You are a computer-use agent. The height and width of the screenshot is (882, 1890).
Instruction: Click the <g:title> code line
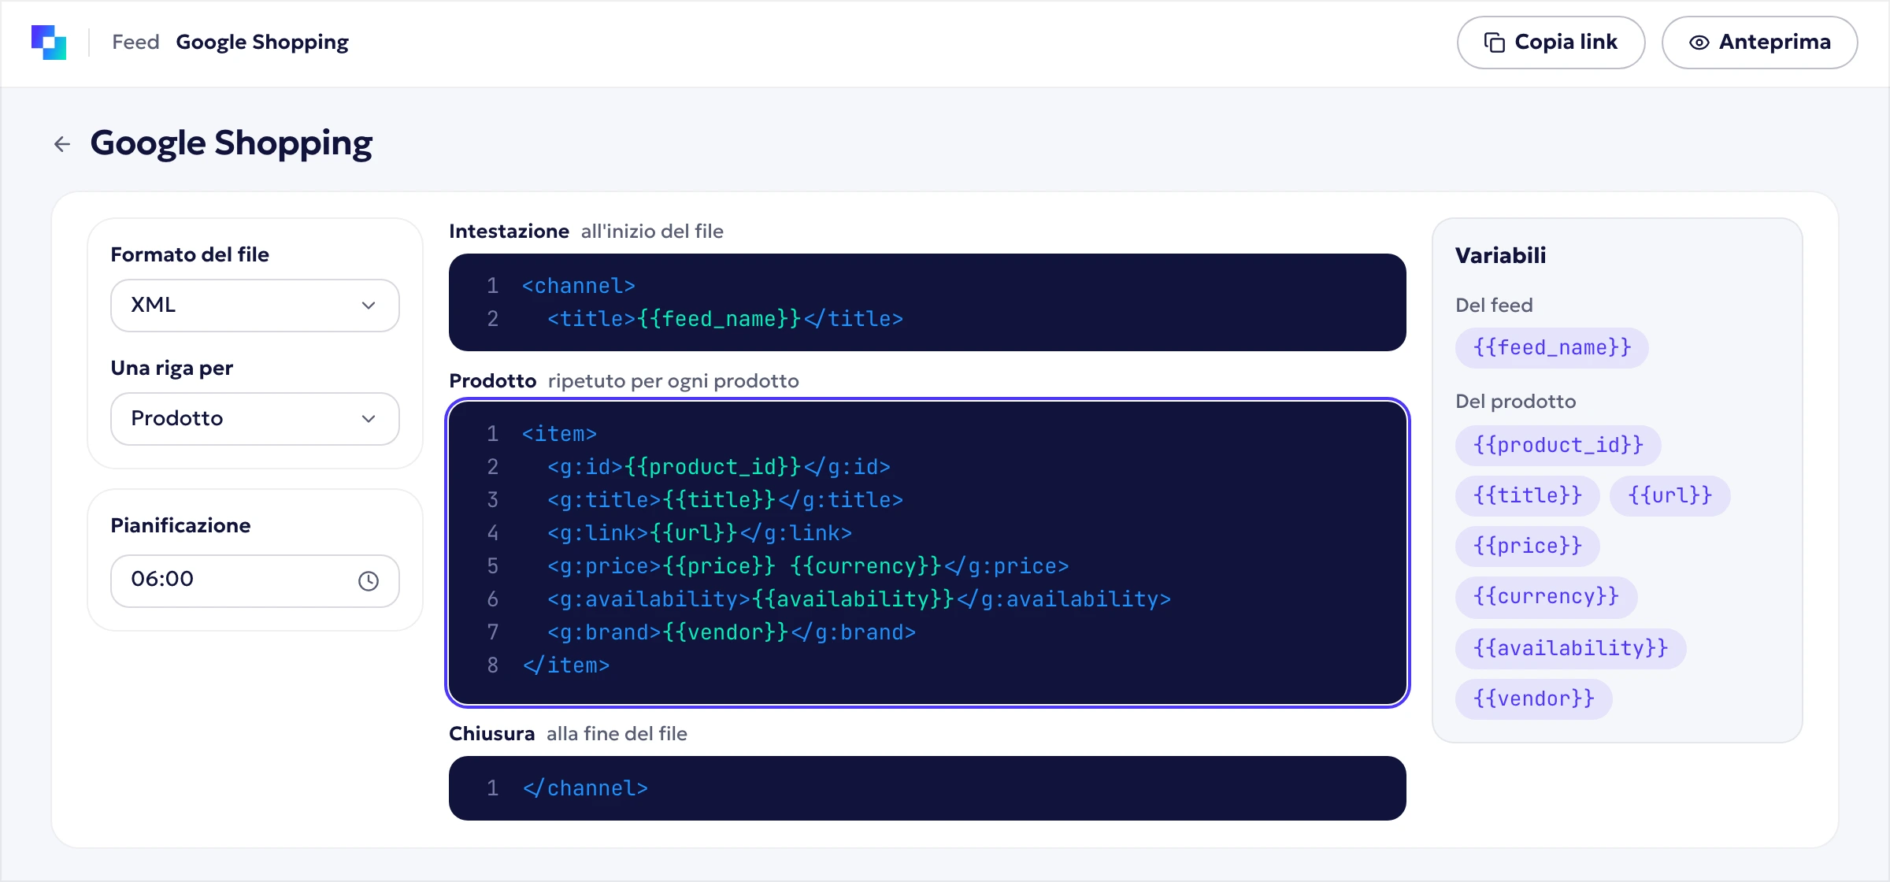tap(725, 500)
